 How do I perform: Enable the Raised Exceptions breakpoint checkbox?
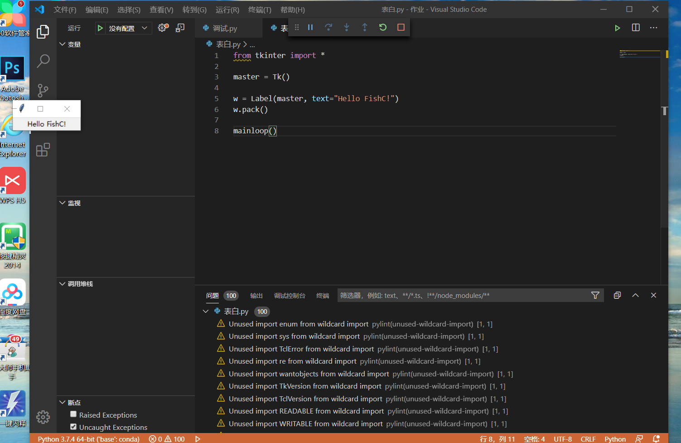[73, 414]
